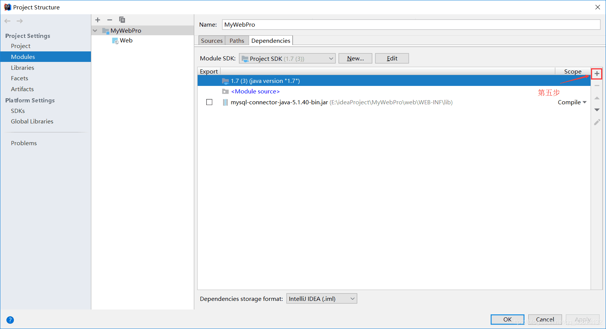606x329 pixels.
Task: Open Artifacts settings
Action: click(23, 89)
